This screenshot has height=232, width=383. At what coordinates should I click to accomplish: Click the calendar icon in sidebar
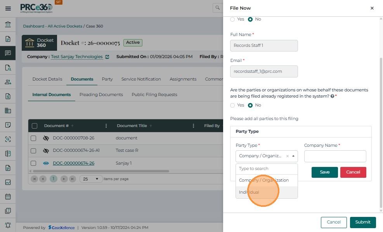(8, 196)
